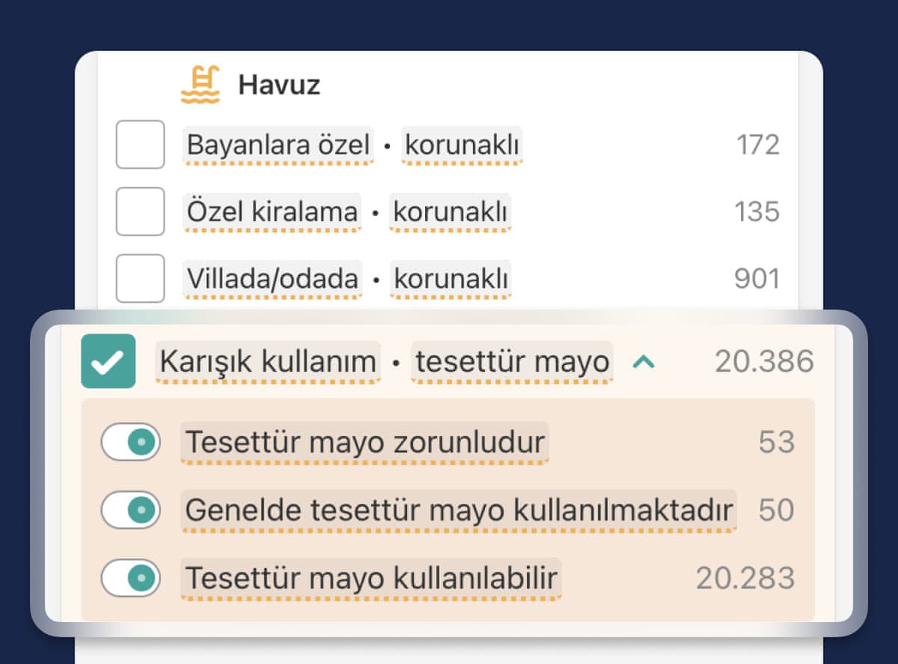Click the Havuz section heading
Image resolution: width=898 pixels, height=664 pixels.
[279, 84]
